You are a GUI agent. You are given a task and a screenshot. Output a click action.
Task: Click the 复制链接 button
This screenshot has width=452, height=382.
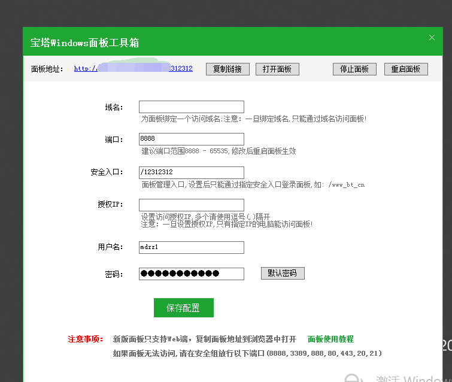point(227,69)
